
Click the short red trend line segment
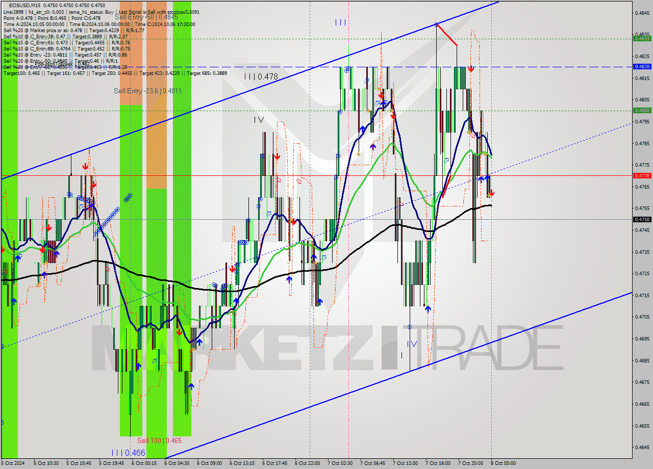coord(446,35)
